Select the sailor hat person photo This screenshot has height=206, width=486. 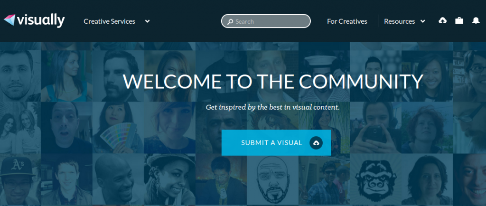point(324,76)
